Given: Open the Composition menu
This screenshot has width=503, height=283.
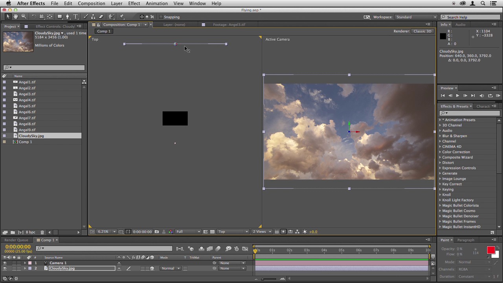Looking at the screenshot, I should (91, 4).
